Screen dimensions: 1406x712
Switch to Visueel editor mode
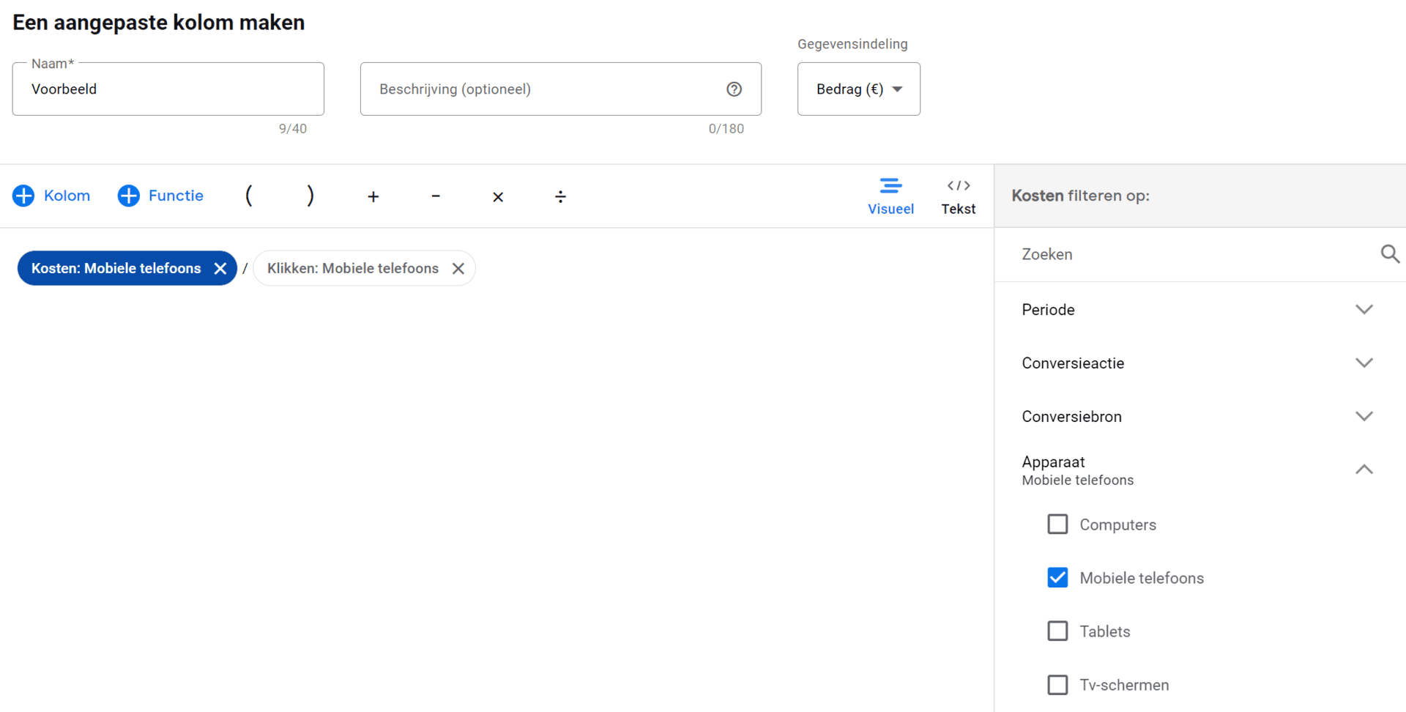[x=890, y=196]
